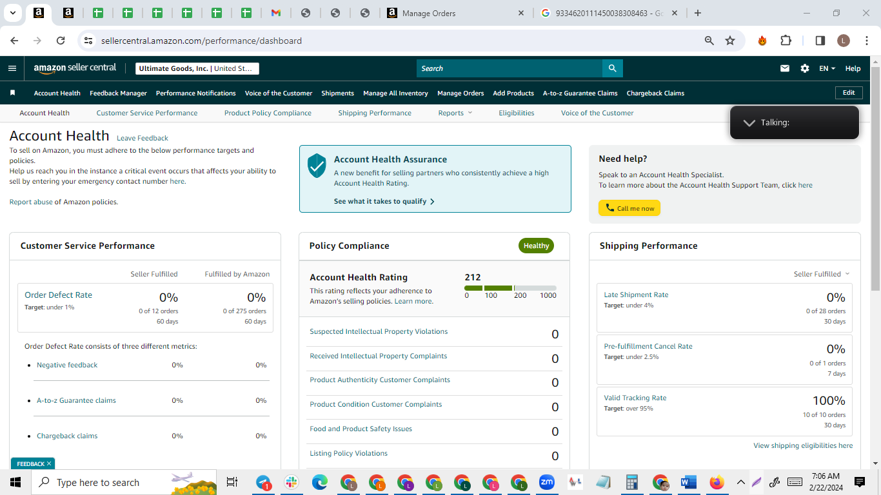Viewport: 881px width, 495px height.
Task: Open the Order Defect Rate link
Action: coord(58,295)
